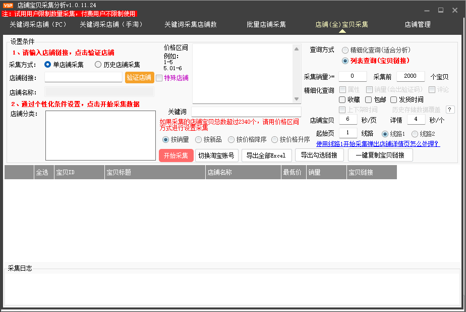
Task: Click the 采集前 2000 field
Action: click(x=411, y=76)
